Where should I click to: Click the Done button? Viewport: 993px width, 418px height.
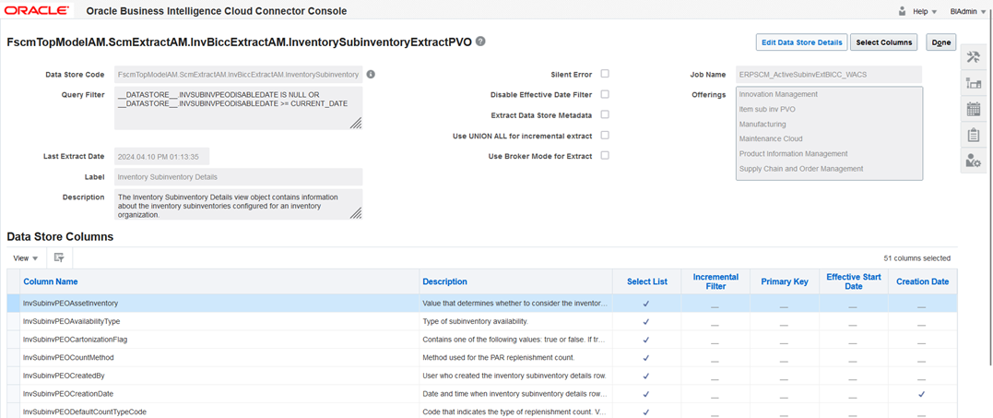click(x=940, y=42)
